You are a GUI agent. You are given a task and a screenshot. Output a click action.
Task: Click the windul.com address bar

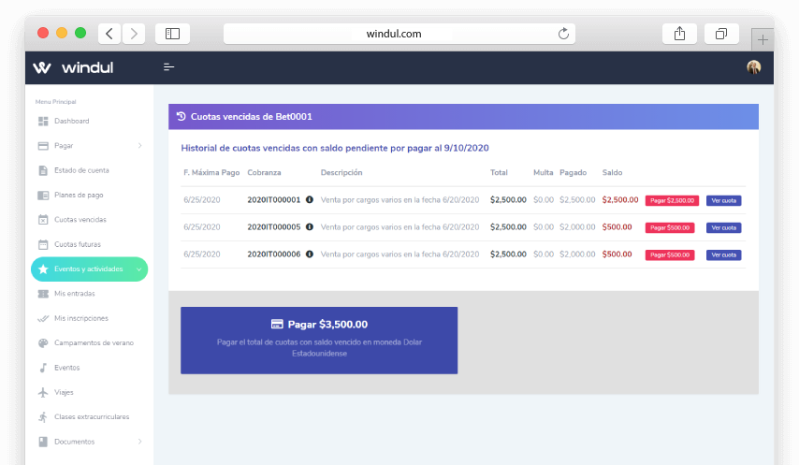394,34
